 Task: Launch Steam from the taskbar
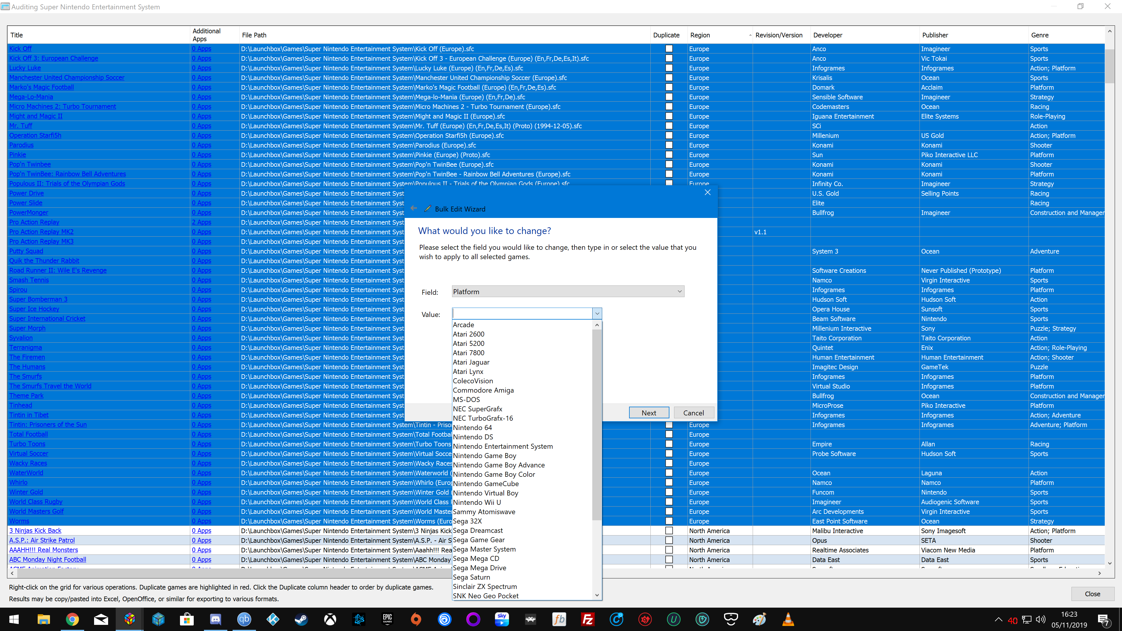click(x=302, y=619)
